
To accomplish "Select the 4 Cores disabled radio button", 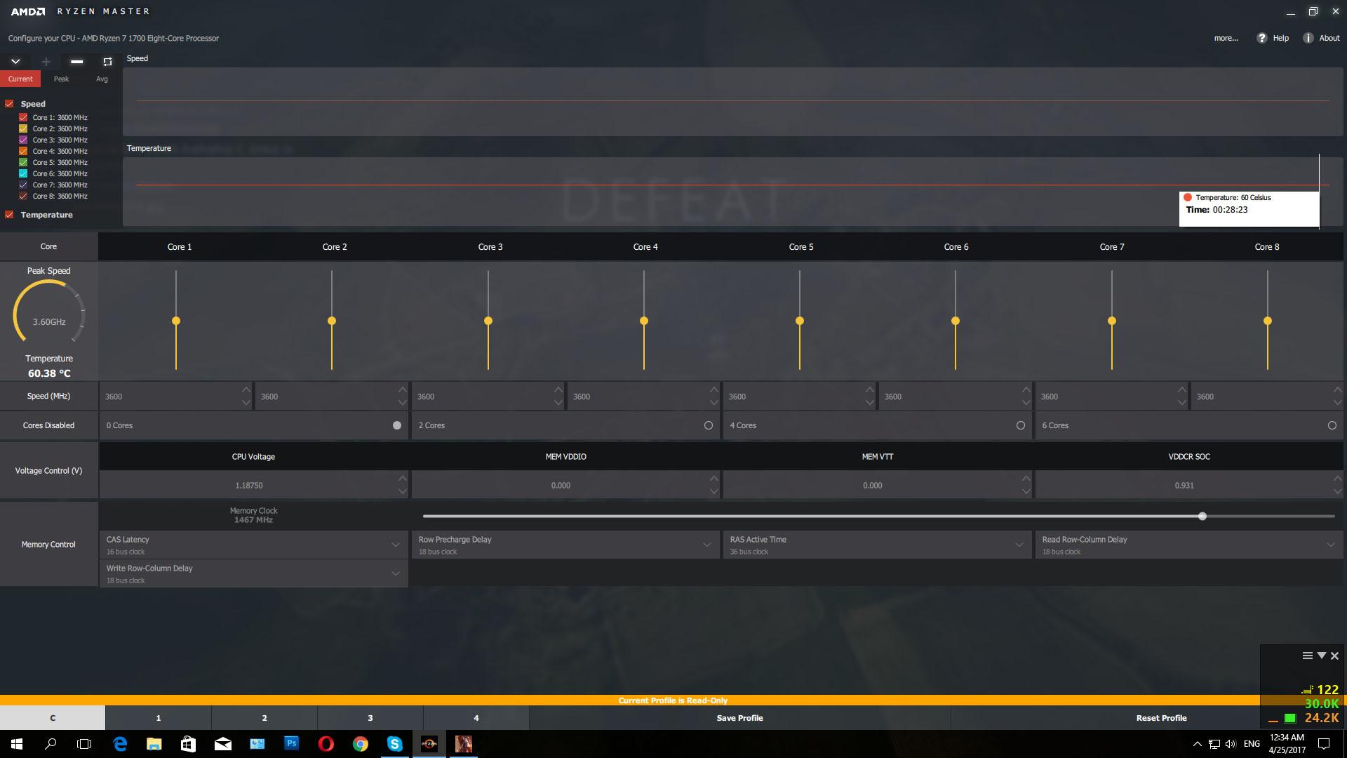I will [x=1021, y=425].
